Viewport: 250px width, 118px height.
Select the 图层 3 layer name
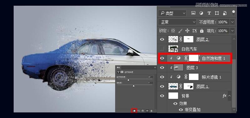[x=192, y=68]
